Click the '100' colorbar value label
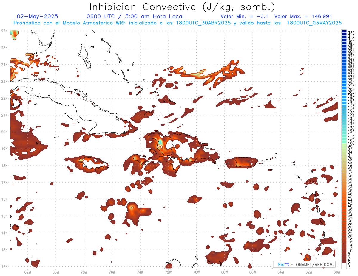The height and width of the screenshot is (276, 358). point(351,143)
